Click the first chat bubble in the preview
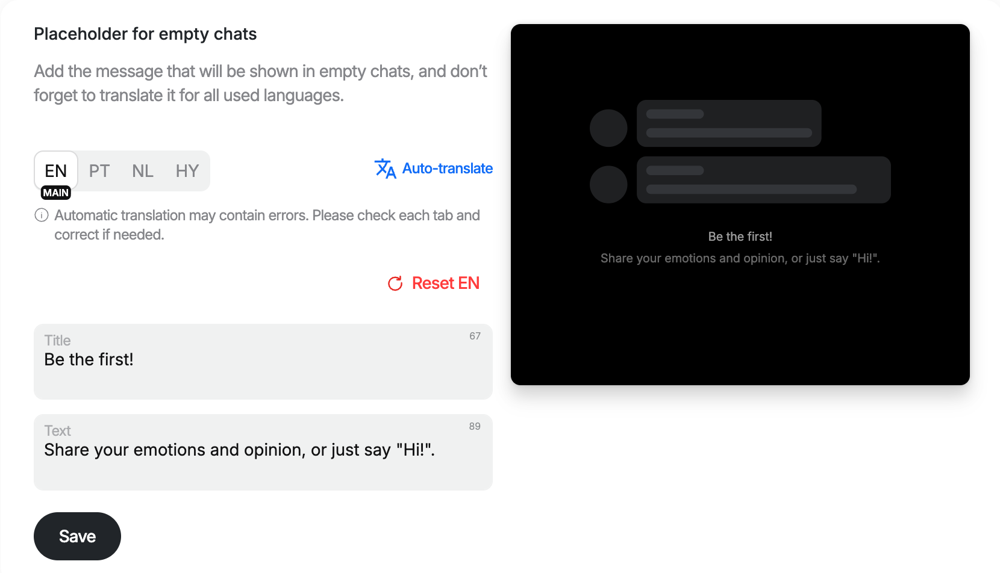Screen dimensions: 1000x573 [x=729, y=123]
